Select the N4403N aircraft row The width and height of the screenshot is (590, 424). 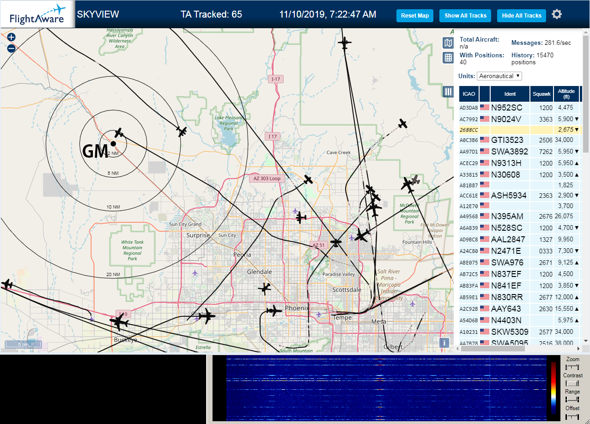coord(520,320)
